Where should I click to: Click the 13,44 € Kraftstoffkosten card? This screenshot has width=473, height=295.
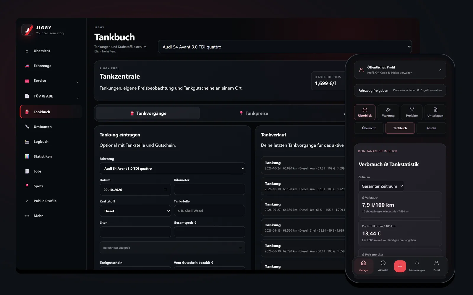400,233
